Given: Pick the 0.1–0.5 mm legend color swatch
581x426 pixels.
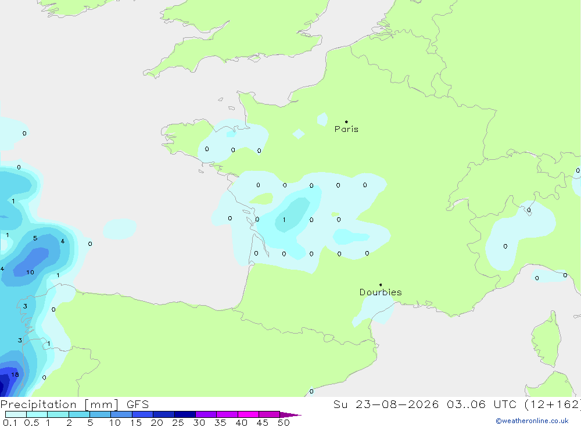Looking at the screenshot, I should click(16, 414).
